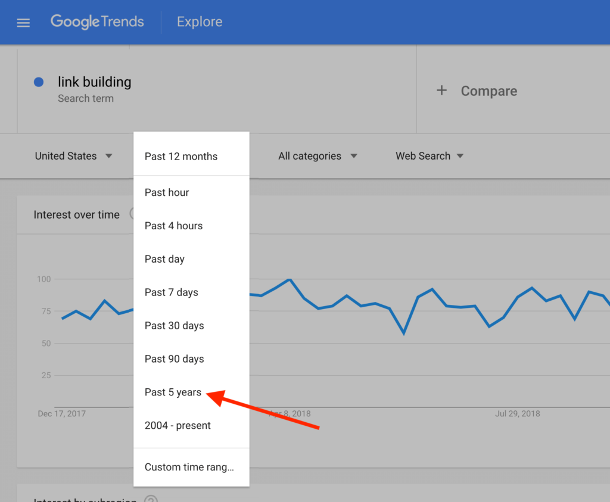Screen dimensions: 610x502
Task: Open the All categories dropdown
Action: tap(318, 156)
